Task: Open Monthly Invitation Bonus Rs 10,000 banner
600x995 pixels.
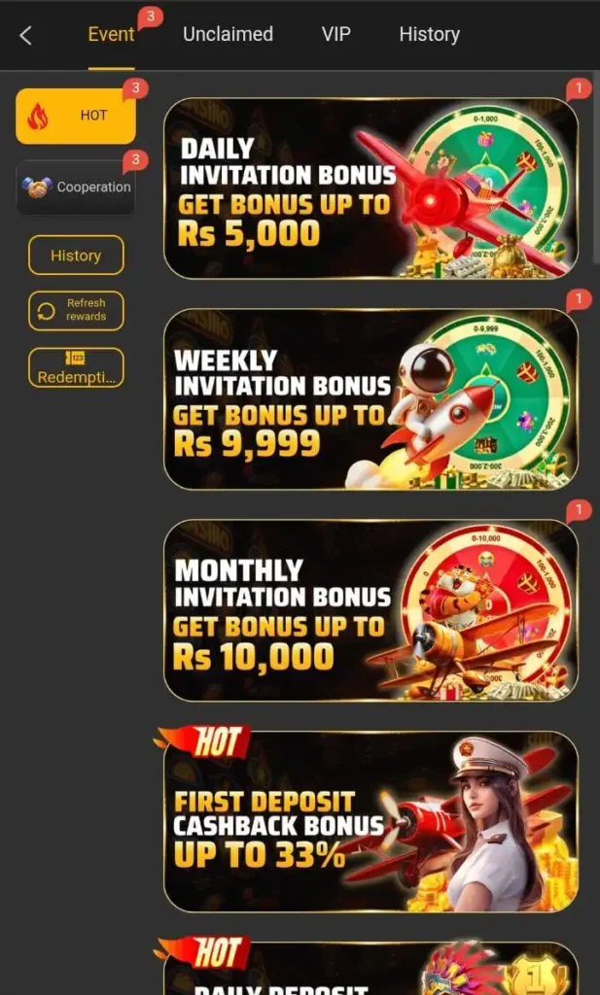Action: pyautogui.click(x=371, y=610)
